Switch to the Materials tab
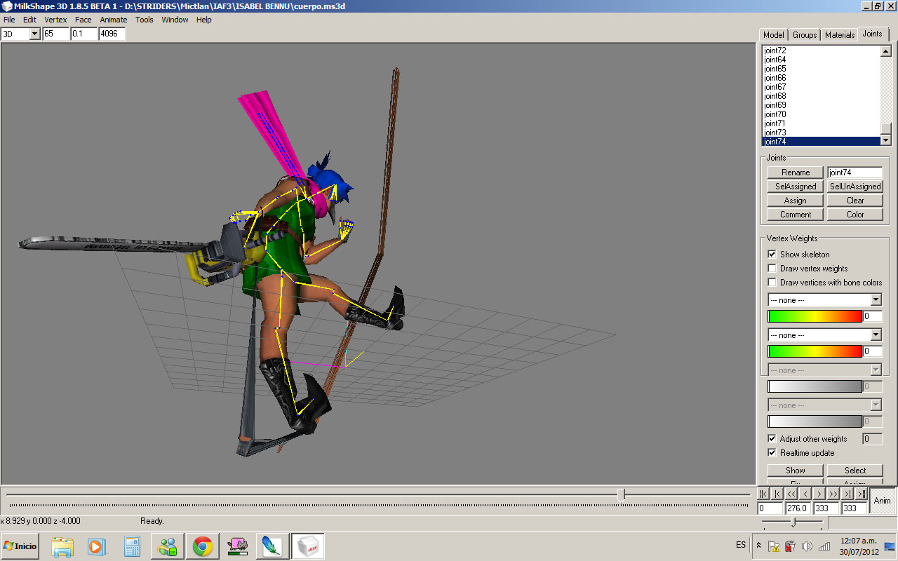898x561 pixels. tap(840, 35)
